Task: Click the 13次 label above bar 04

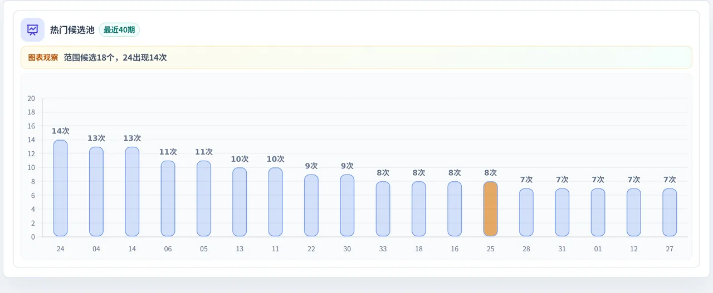Action: coord(96,138)
